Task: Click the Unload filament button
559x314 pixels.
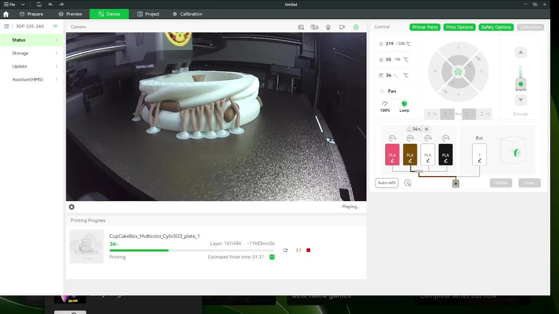Action: 501,183
